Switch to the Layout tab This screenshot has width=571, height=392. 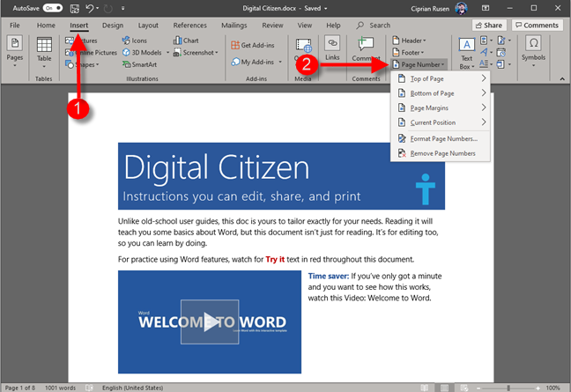(x=148, y=26)
